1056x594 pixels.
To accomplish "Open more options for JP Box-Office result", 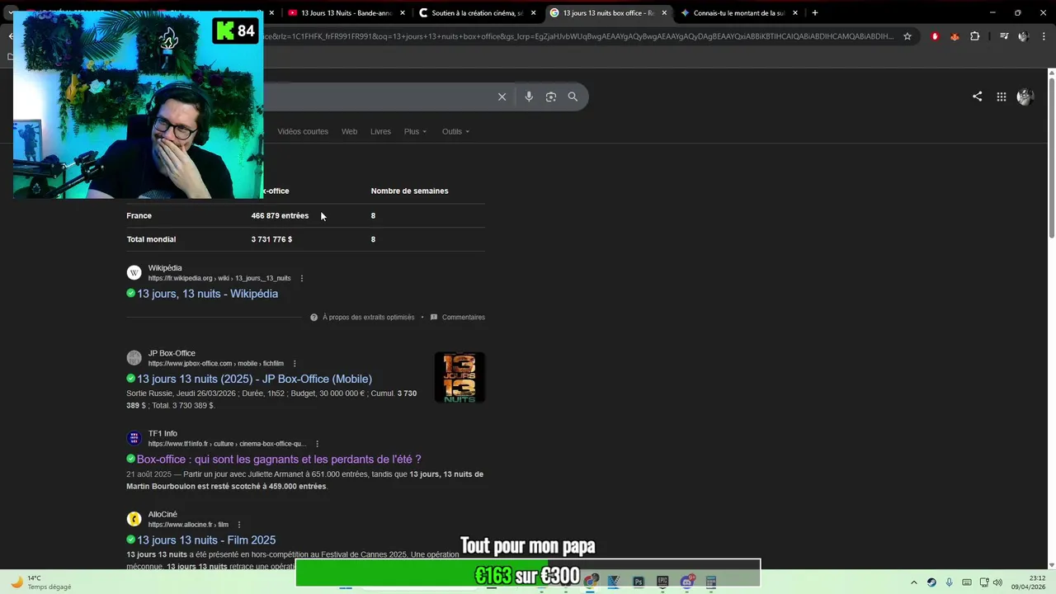I will coord(295,364).
